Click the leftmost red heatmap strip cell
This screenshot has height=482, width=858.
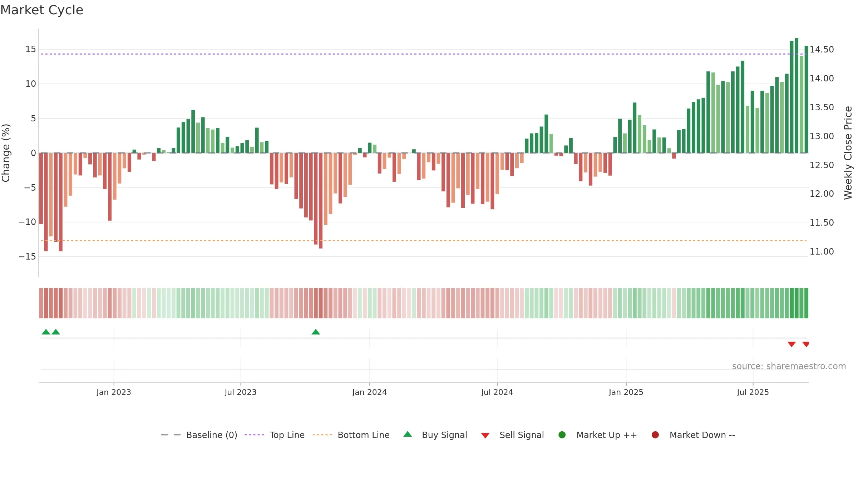tap(41, 303)
